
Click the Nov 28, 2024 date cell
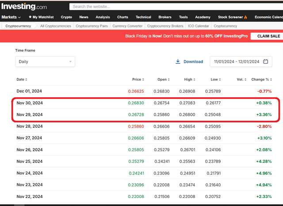30,126
